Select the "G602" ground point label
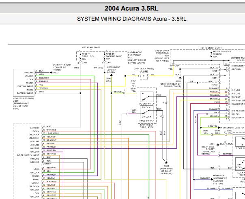This screenshot has width=245, height=199. 56,73
